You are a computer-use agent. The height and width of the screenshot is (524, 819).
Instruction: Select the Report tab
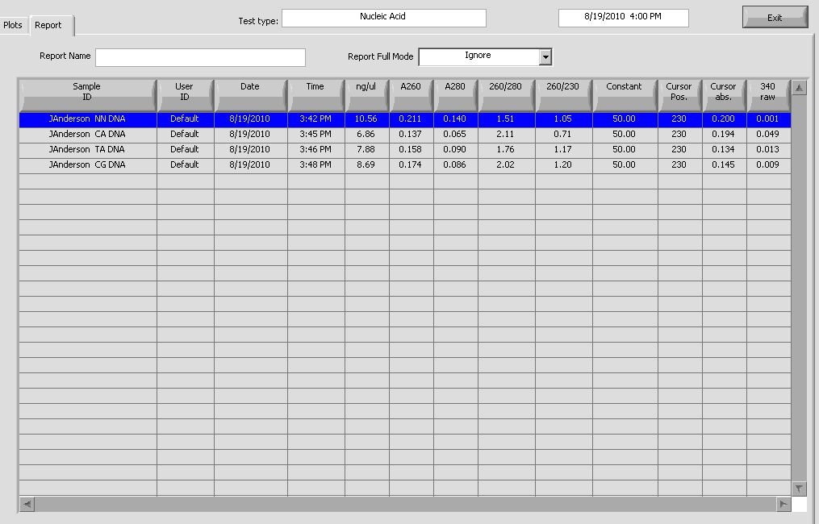click(x=48, y=26)
